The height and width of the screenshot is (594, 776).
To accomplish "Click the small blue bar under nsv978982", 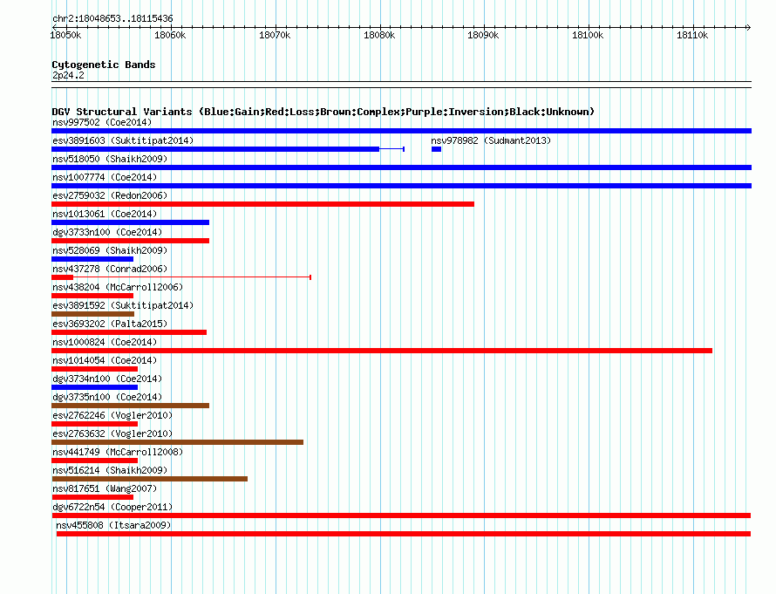I will [x=436, y=149].
